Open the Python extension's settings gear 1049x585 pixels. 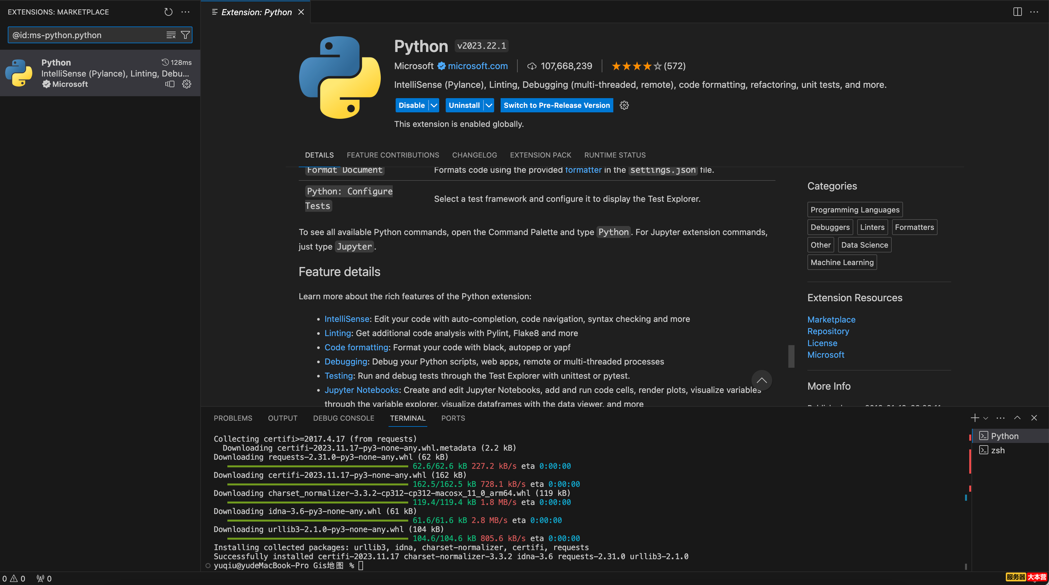point(186,84)
